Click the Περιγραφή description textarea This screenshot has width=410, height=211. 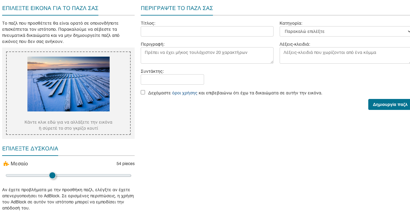[207, 55]
